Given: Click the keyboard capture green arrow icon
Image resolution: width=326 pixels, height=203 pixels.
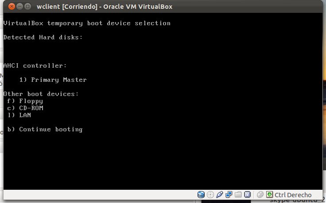Looking at the screenshot, I should coord(269,195).
